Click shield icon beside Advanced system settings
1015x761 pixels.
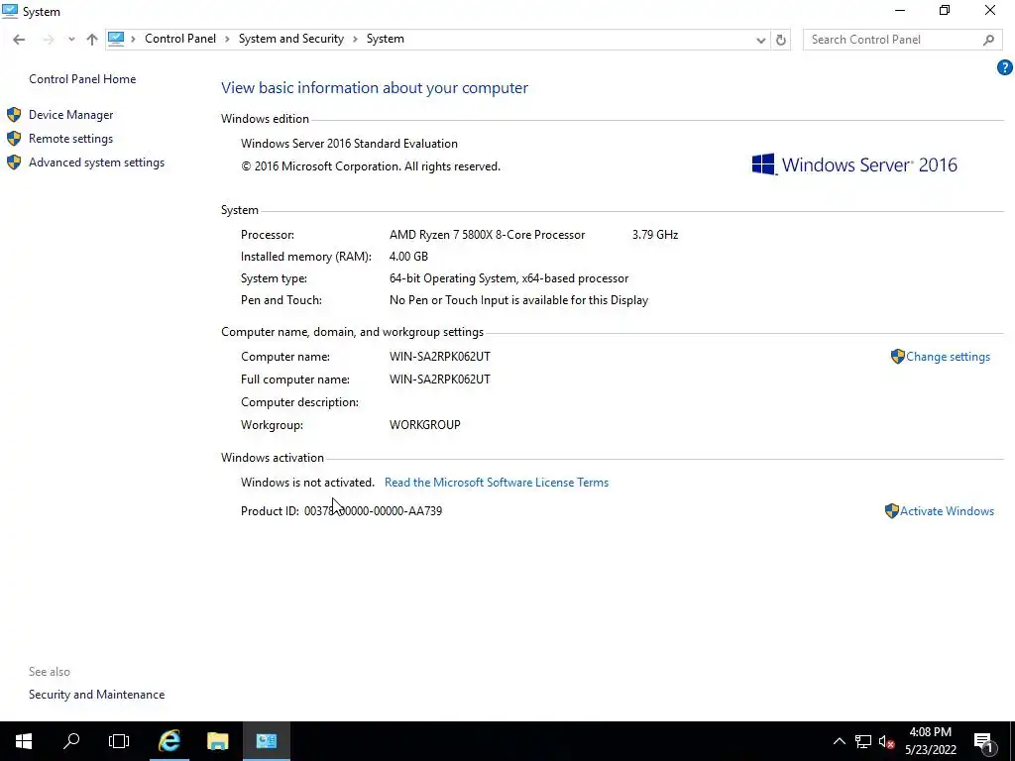tap(14, 163)
